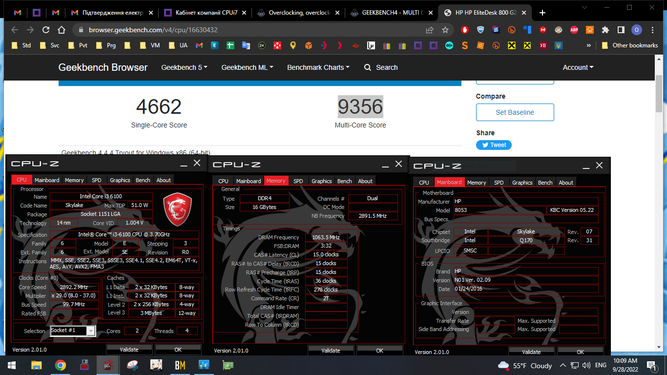Show more bookmarks with the chevron
Screen dimensions: 667x375
[x=589, y=45]
